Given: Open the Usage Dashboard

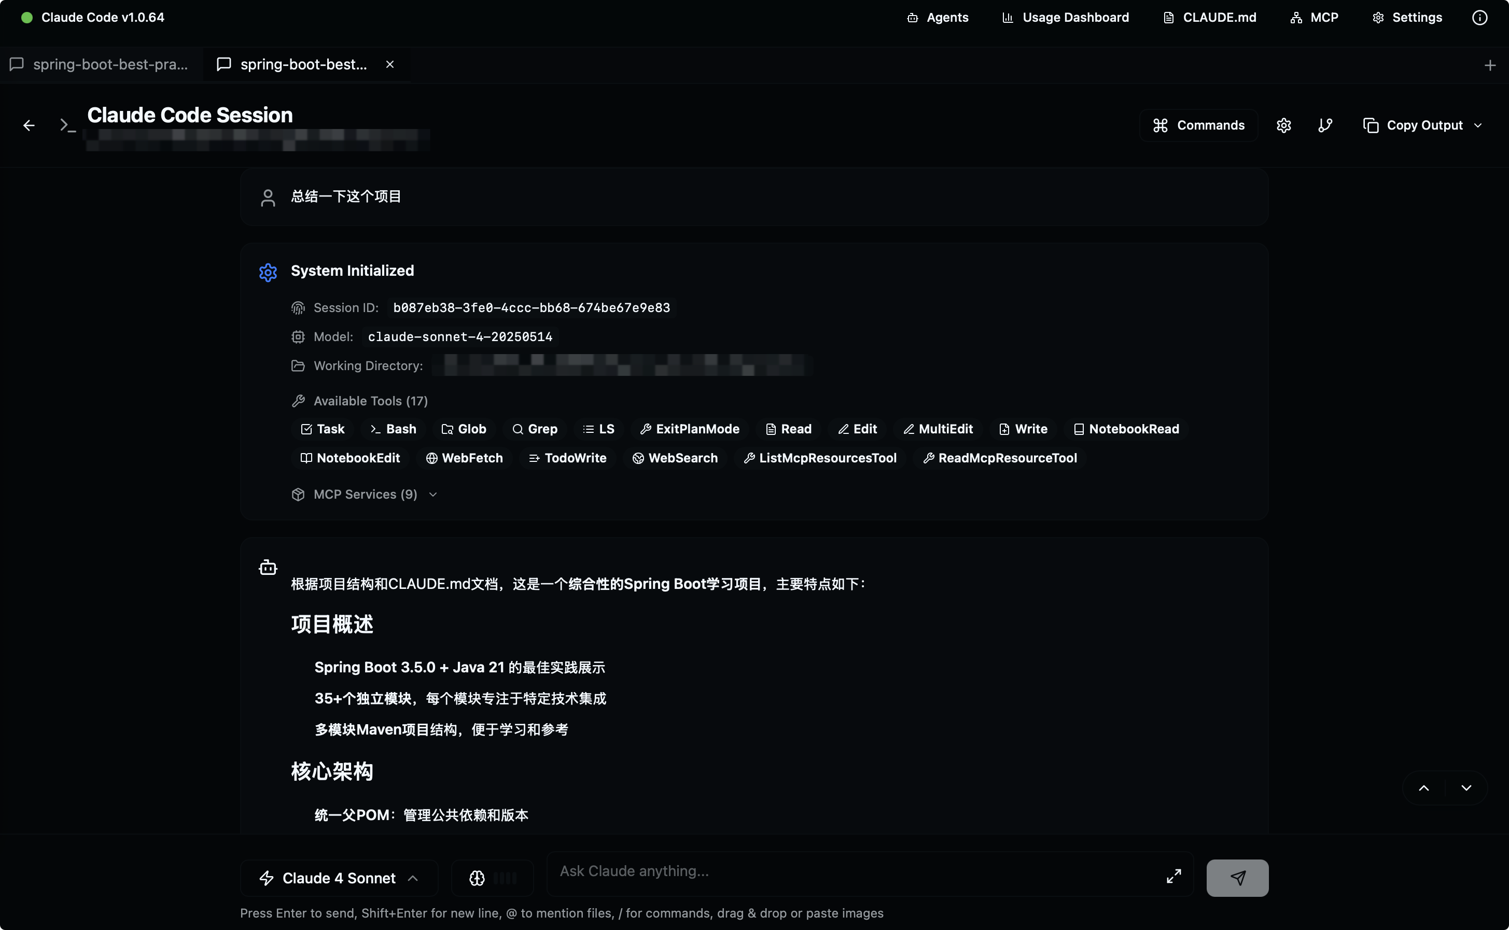Looking at the screenshot, I should [1066, 17].
